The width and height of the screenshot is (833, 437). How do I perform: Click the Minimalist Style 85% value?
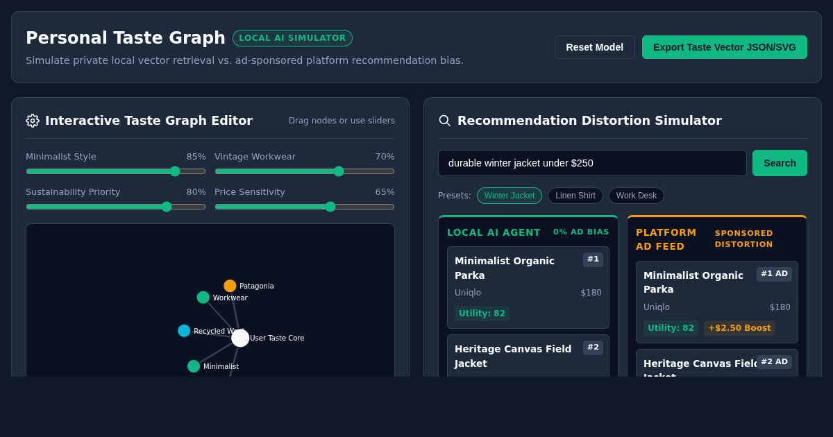pyautogui.click(x=196, y=157)
